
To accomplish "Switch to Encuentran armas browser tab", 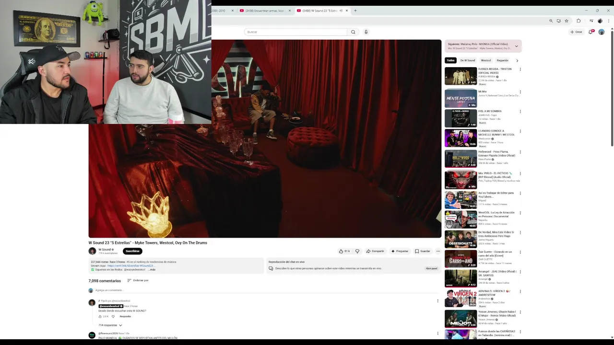I will (x=264, y=11).
